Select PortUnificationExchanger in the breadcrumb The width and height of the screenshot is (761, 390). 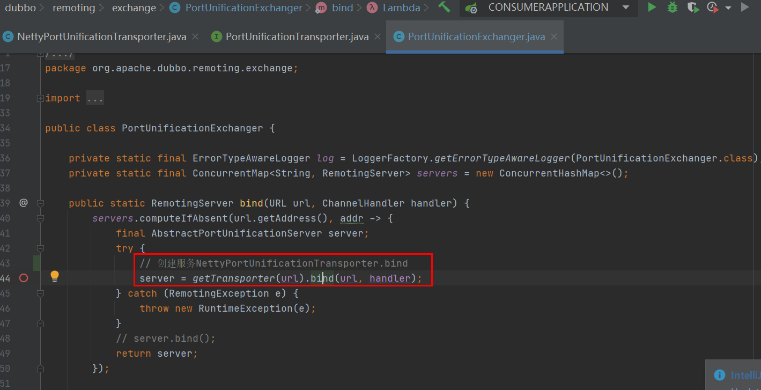[243, 8]
